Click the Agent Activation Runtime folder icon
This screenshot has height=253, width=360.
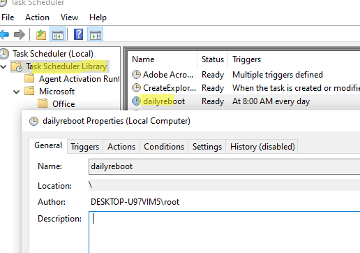[29, 78]
